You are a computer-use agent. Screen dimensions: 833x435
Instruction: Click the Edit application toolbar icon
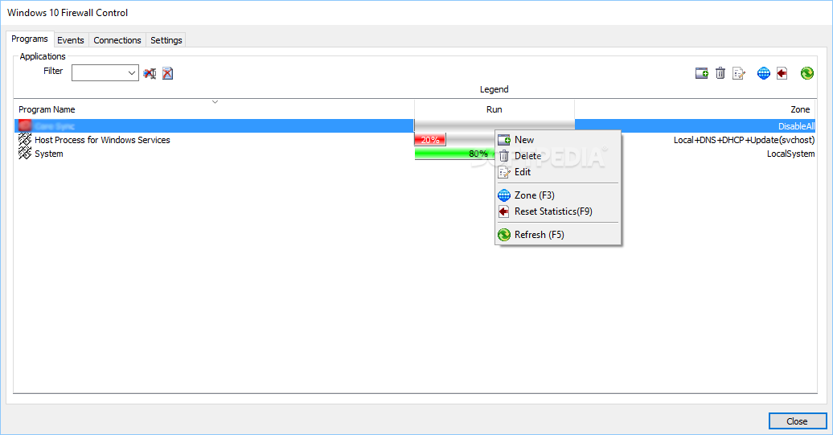[739, 73]
